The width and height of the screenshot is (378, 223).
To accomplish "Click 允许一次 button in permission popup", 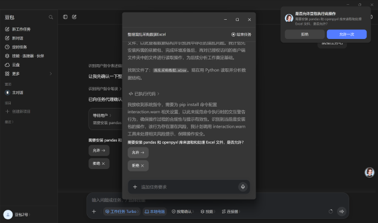I will pos(347,34).
